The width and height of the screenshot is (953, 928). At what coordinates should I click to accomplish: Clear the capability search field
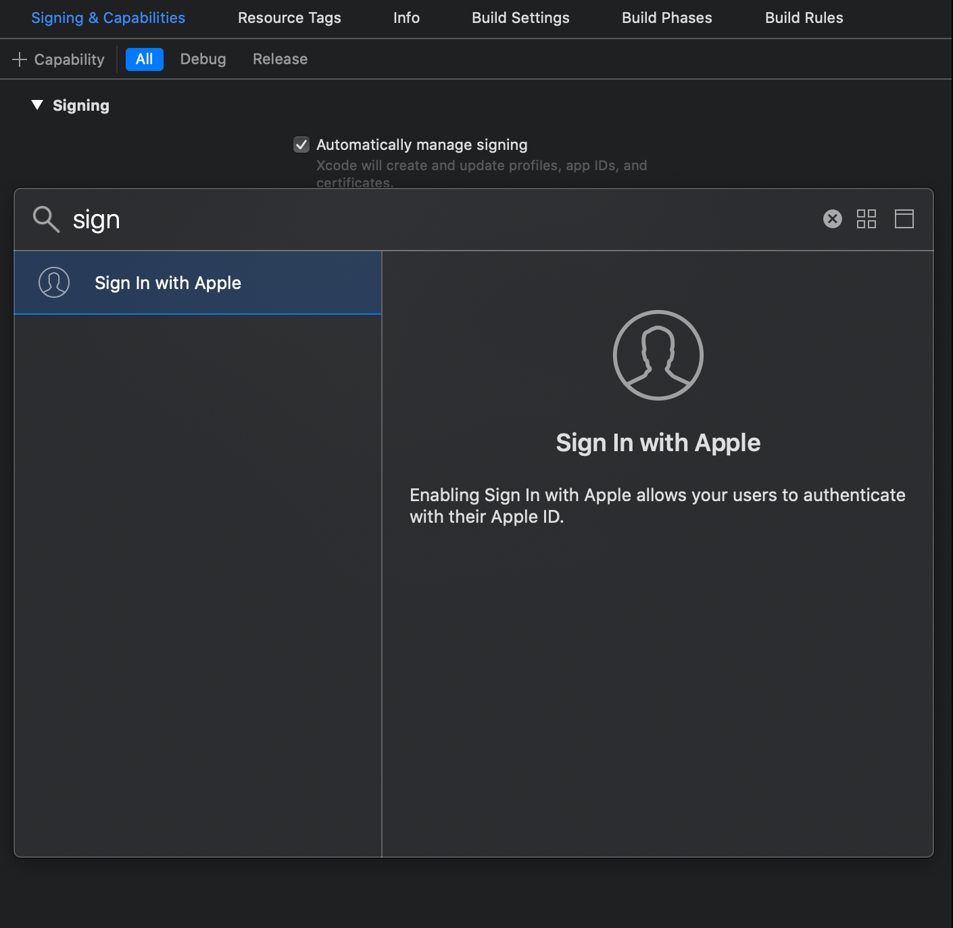click(x=833, y=219)
